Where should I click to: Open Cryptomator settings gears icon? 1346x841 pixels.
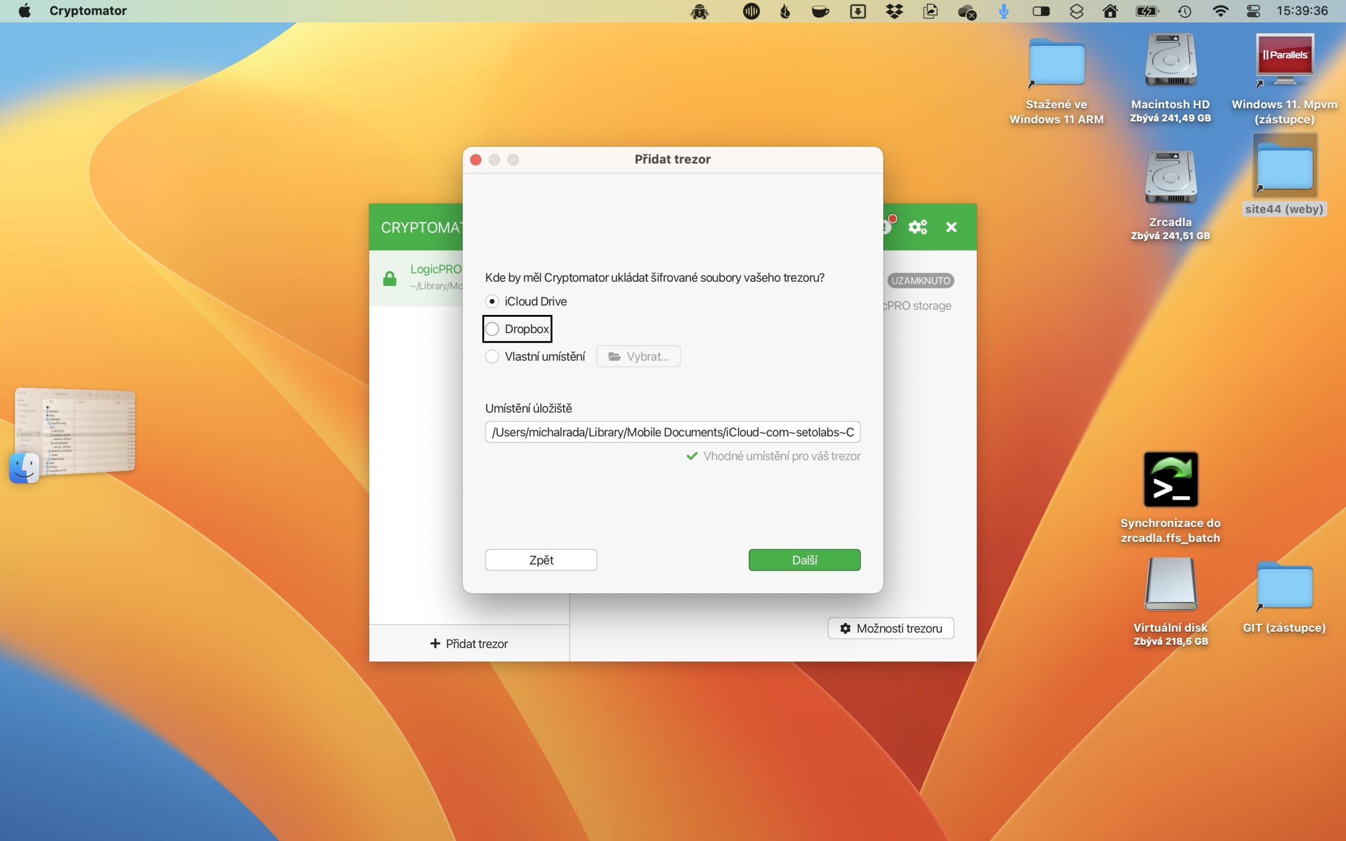[917, 227]
